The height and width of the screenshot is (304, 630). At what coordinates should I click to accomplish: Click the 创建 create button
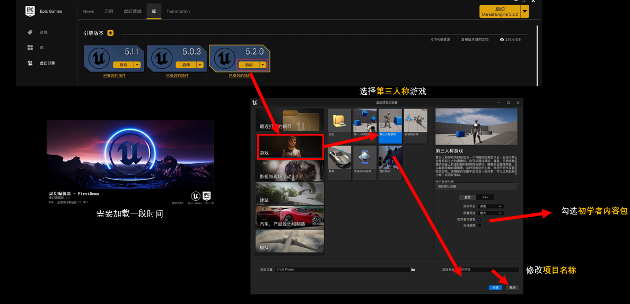coord(495,288)
